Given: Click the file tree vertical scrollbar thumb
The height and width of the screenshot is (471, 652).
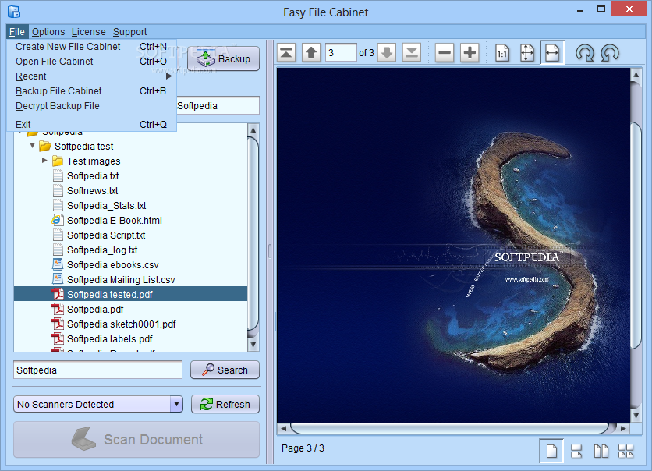Looking at the screenshot, I should pyautogui.click(x=253, y=234).
